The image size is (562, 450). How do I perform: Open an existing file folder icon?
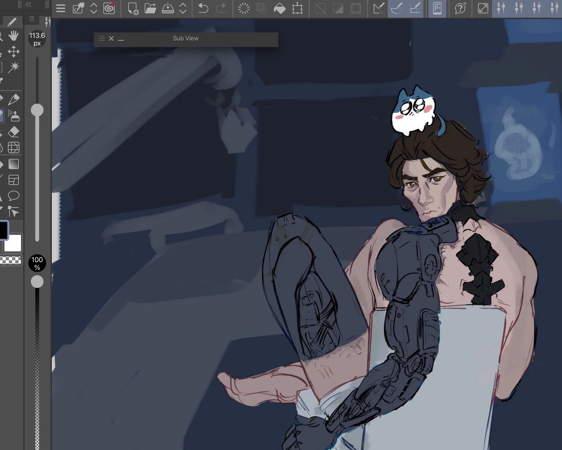150,8
